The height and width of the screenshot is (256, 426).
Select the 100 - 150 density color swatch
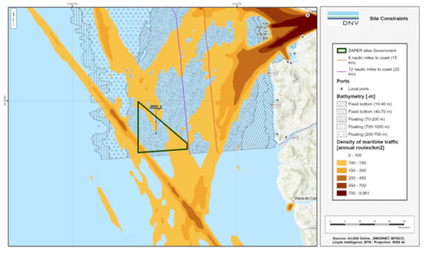[342, 163]
